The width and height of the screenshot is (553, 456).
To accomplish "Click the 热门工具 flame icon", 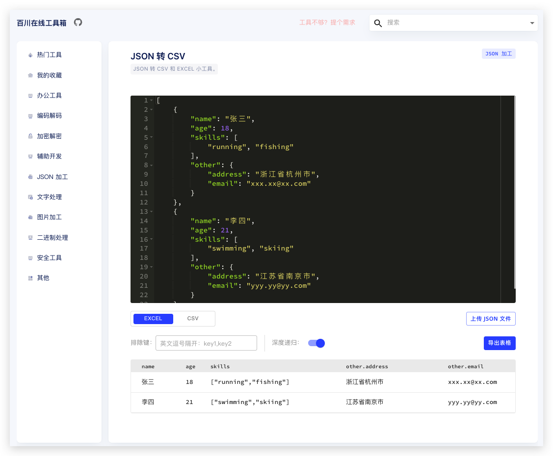I will (x=30, y=55).
